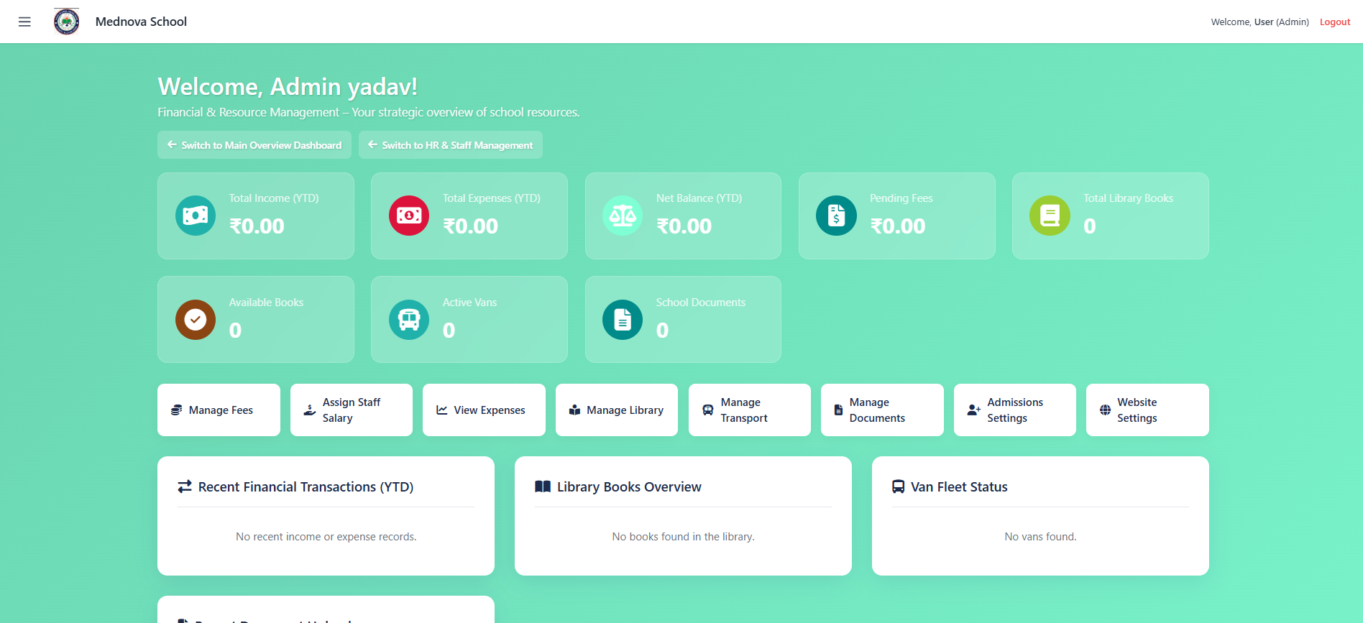Select the Total Income (YTD) label
Image resolution: width=1363 pixels, height=623 pixels.
click(274, 198)
